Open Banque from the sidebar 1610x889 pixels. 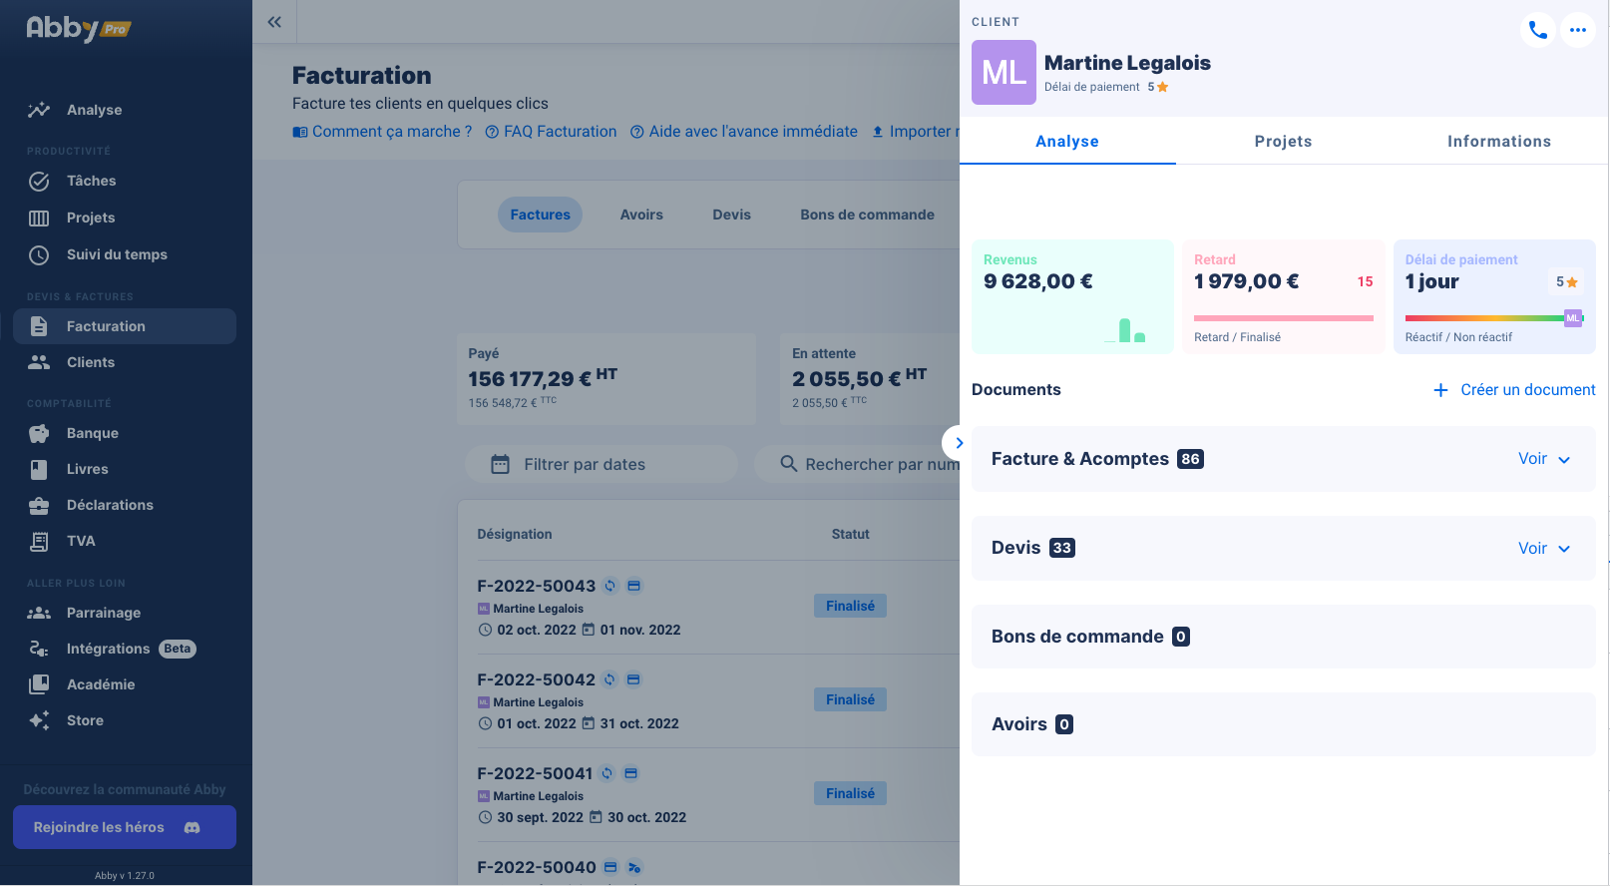click(92, 433)
